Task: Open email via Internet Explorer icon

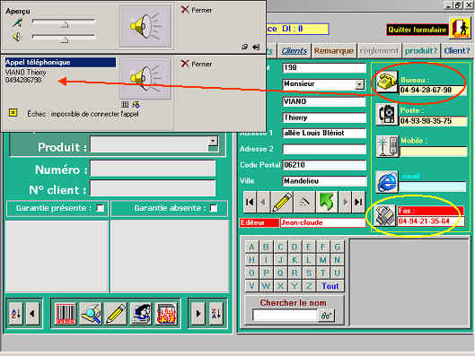Action: point(387,182)
